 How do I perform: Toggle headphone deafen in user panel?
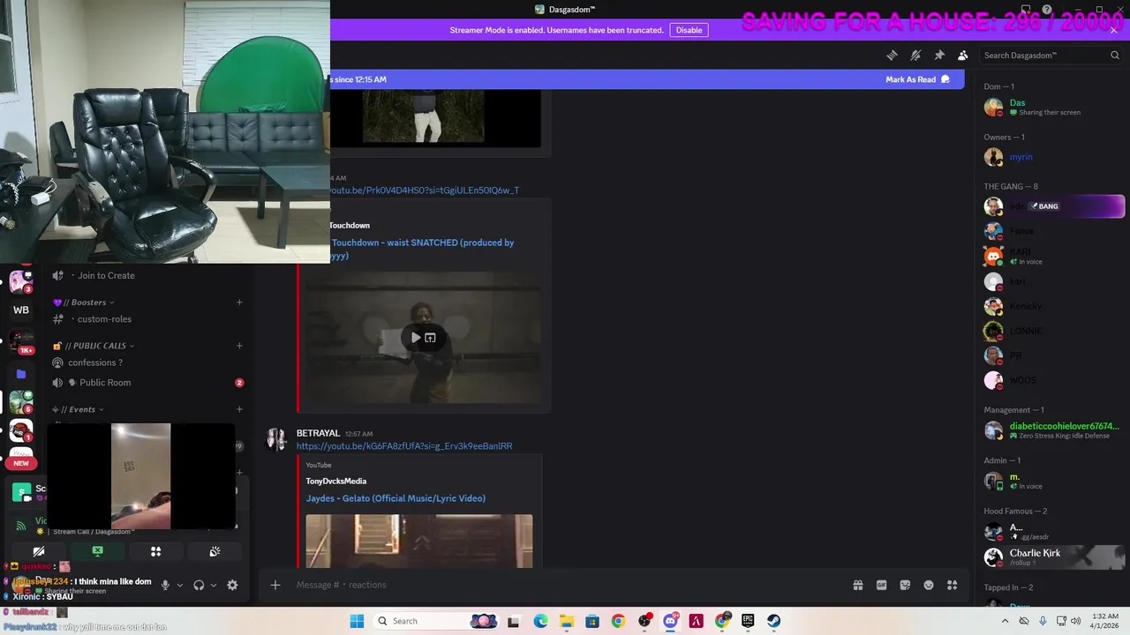pyautogui.click(x=199, y=585)
